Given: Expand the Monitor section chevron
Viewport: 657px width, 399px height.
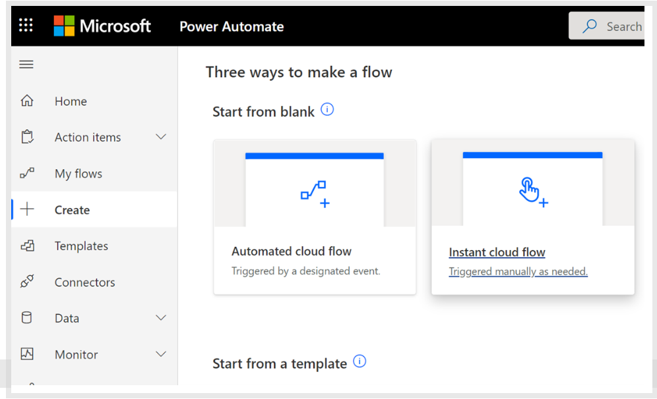Looking at the screenshot, I should [160, 354].
